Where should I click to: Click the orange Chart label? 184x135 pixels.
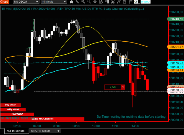4,2
